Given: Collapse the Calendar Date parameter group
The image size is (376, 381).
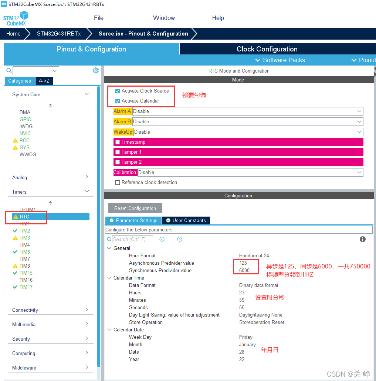Looking at the screenshot, I should [x=109, y=330].
